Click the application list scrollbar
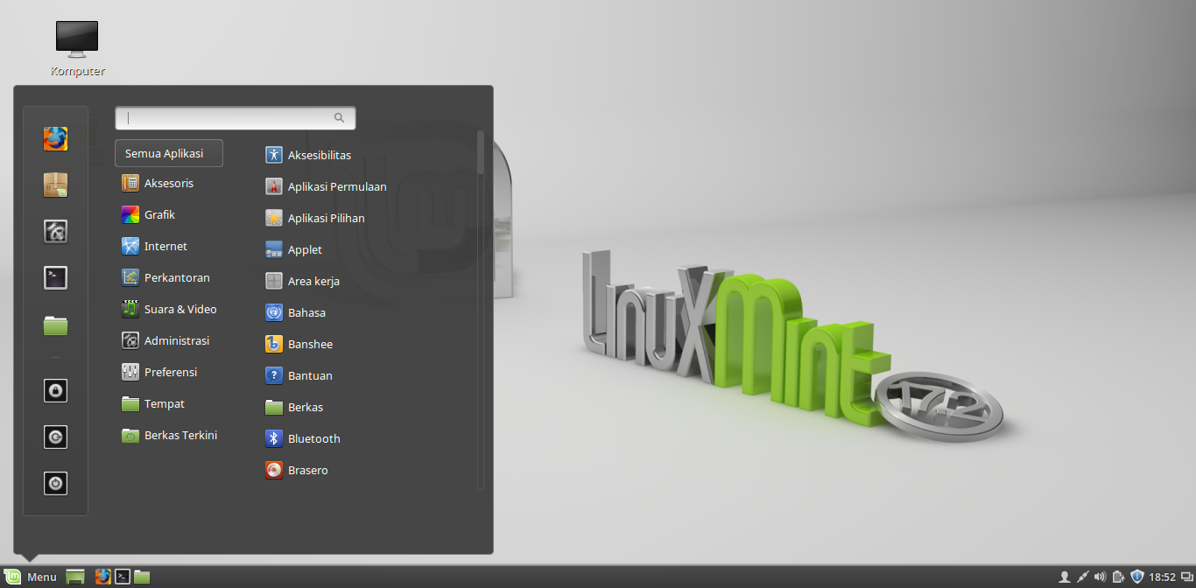The height and width of the screenshot is (588, 1196). [480, 152]
